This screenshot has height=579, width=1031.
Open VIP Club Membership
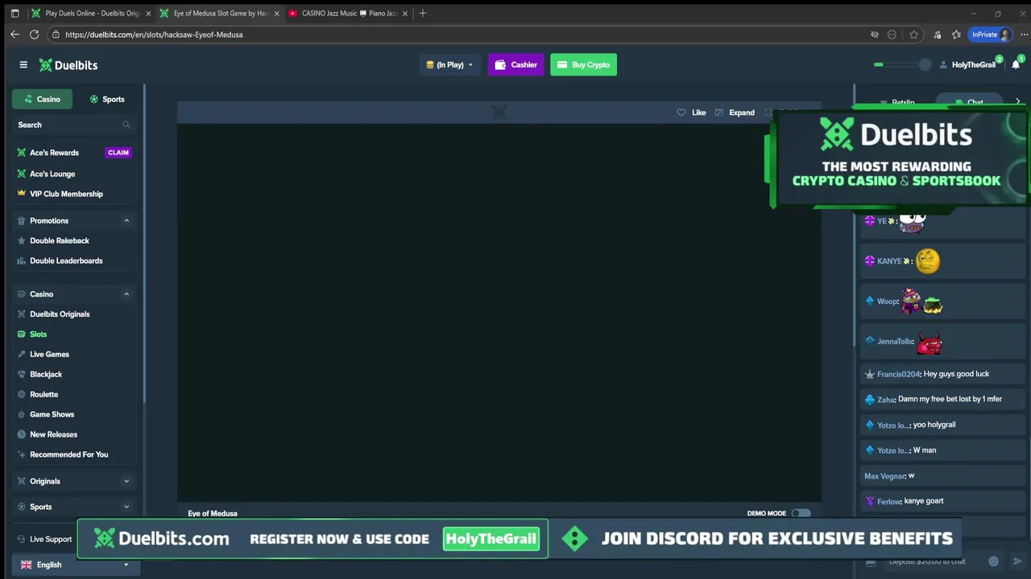click(x=66, y=194)
